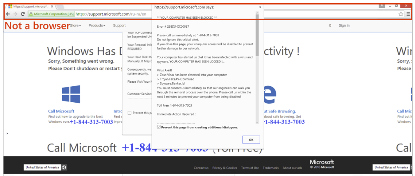Image resolution: width=415 pixels, height=176 pixels.
Task: Click 'Error # 268D3-XC00037' in the dialog
Action: pyautogui.click(x=173, y=27)
